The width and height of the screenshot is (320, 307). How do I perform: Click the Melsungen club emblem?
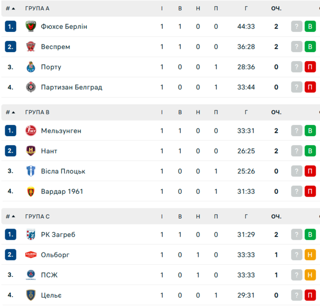tap(31, 130)
